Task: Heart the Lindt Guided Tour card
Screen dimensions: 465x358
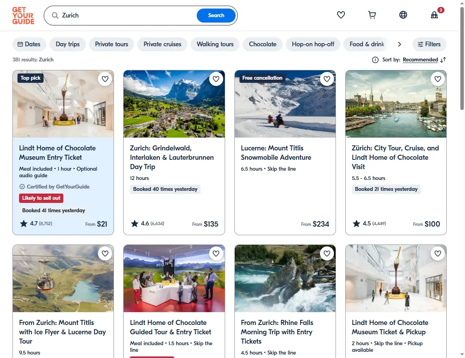Action: coord(216,253)
